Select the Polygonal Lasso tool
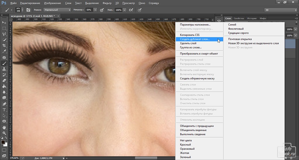Screen dimensions: 299x160 click(x=4, y=34)
